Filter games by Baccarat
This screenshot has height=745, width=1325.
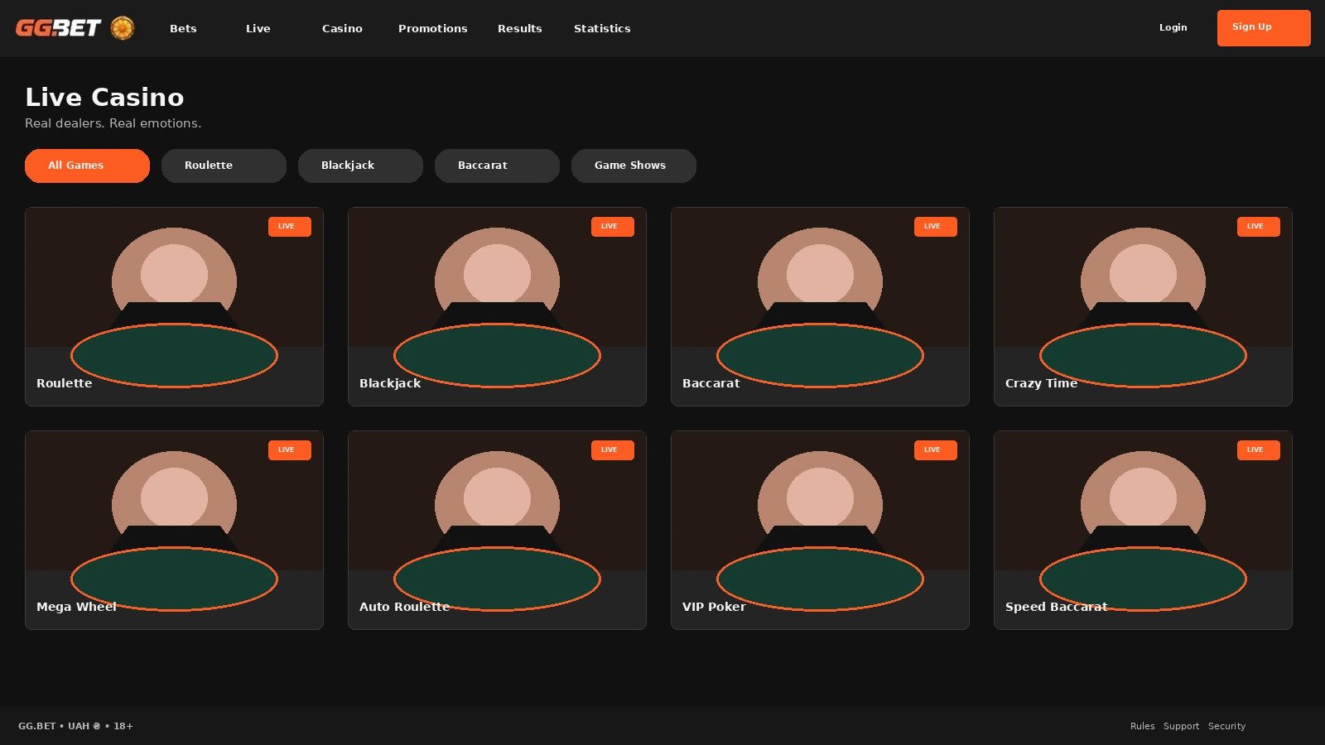pyautogui.click(x=497, y=166)
